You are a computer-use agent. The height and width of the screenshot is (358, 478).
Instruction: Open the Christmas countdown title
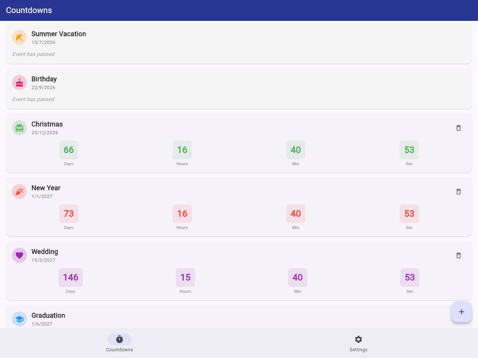(47, 124)
